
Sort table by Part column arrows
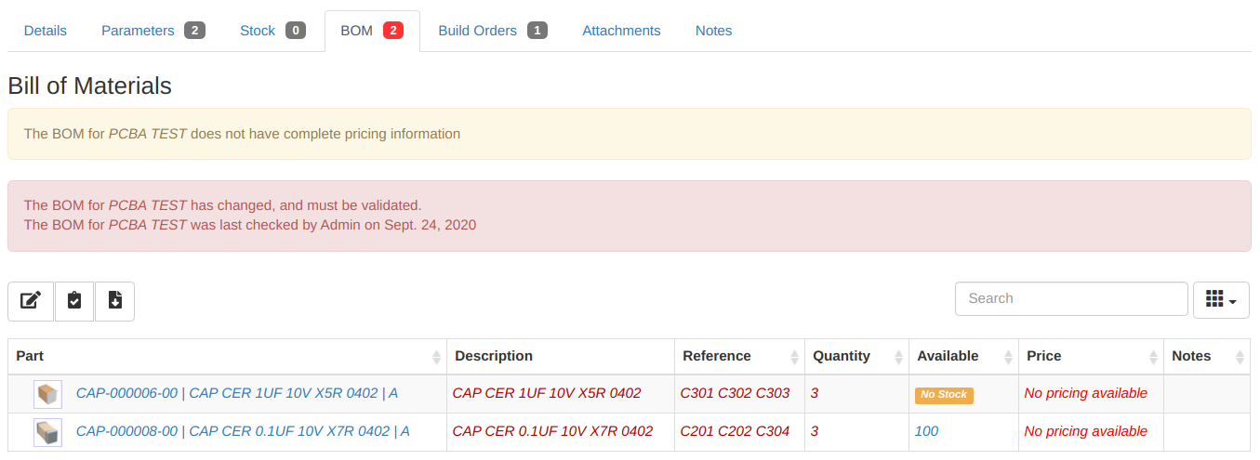coord(436,357)
